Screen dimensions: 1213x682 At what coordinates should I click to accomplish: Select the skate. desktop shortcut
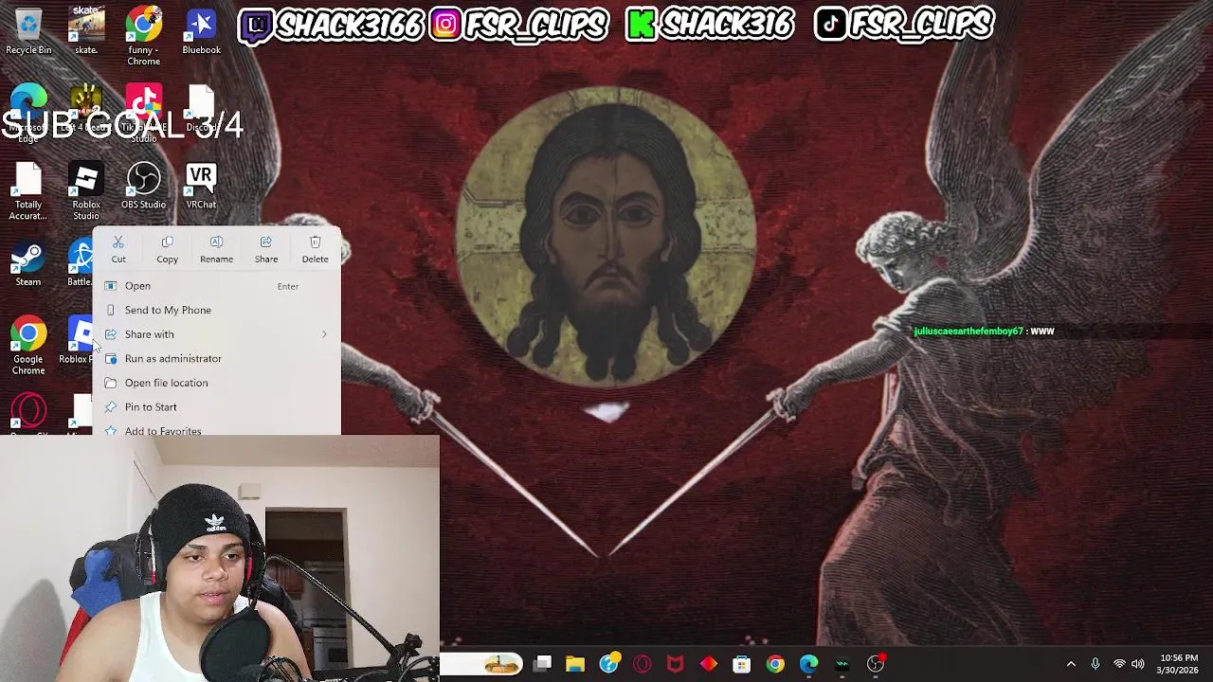coord(86,31)
